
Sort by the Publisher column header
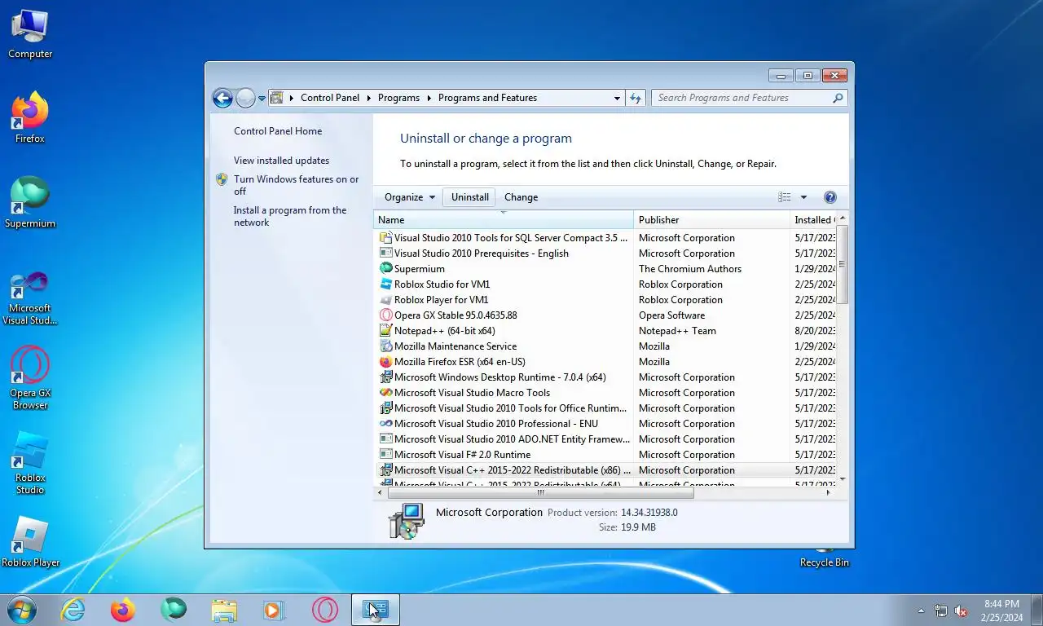pyautogui.click(x=712, y=220)
